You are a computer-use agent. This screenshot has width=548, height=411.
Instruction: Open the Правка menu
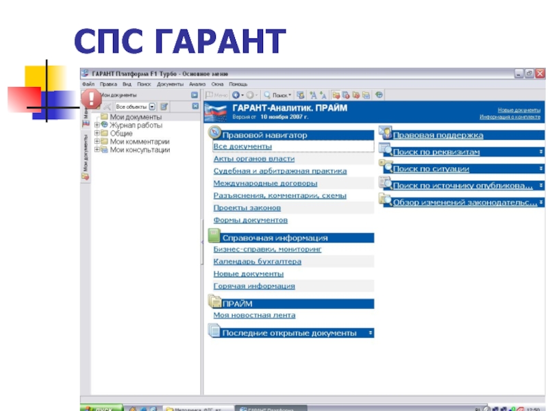108,84
